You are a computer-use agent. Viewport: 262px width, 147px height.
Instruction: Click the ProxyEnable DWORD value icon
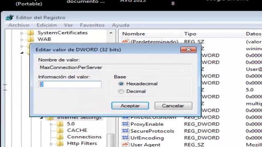click(125, 124)
